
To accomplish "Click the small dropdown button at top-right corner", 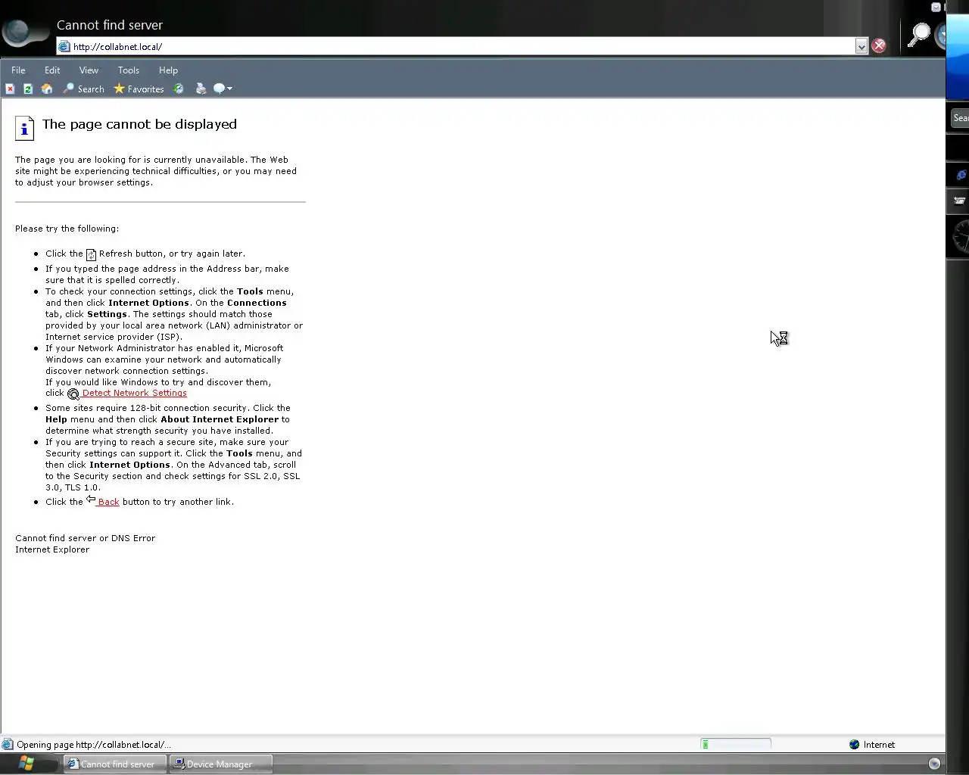I will [x=936, y=7].
